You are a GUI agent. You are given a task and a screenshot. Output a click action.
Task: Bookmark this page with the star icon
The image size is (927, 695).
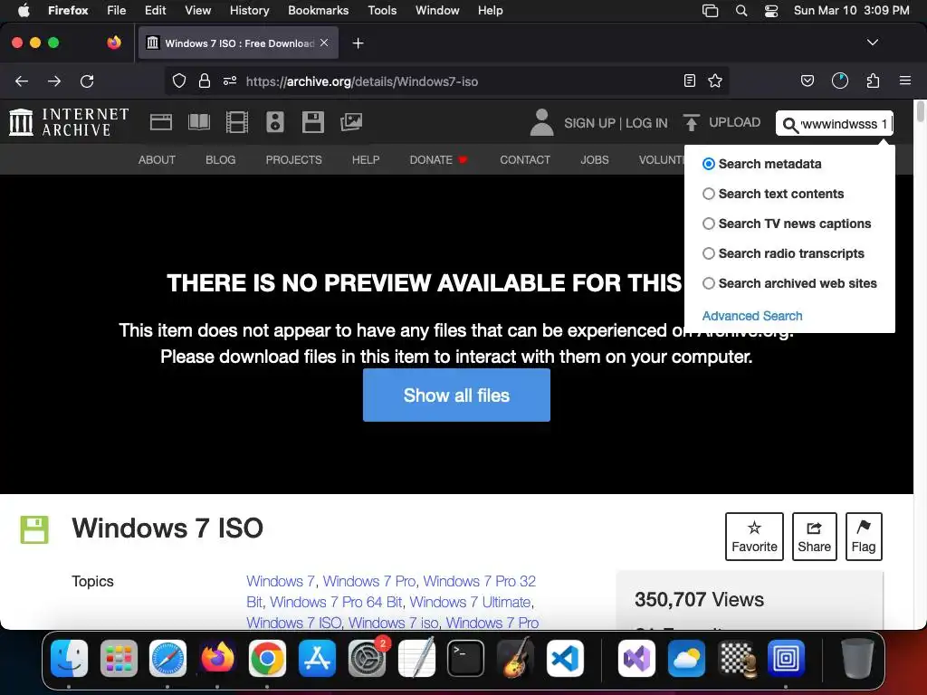715,81
